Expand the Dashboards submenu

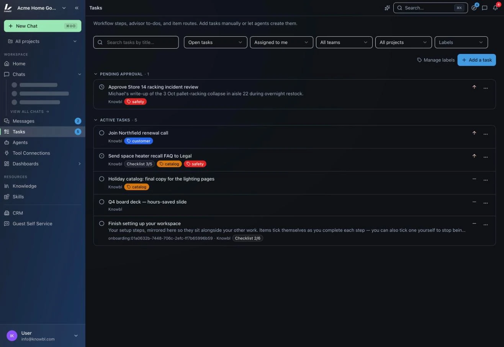tap(80, 164)
